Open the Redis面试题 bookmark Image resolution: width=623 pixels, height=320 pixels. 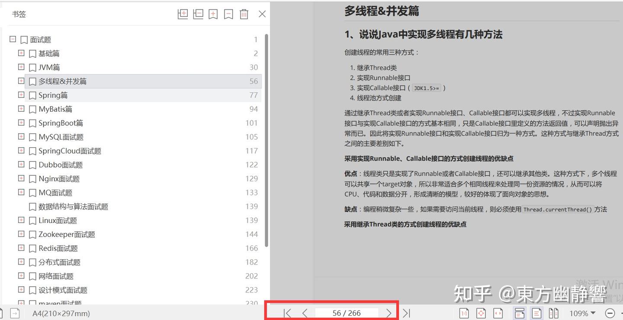(58, 248)
